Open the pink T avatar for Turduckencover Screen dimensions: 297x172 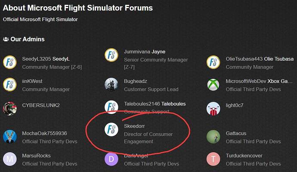(x=213, y=159)
